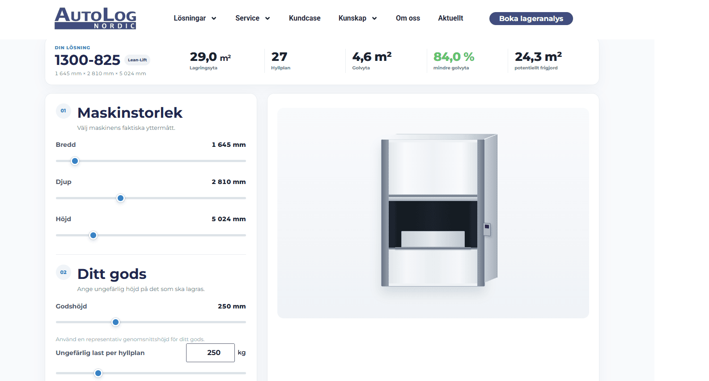Click the load per hyllplan slider handle
Screen dimensions: 709x381
coord(98,373)
